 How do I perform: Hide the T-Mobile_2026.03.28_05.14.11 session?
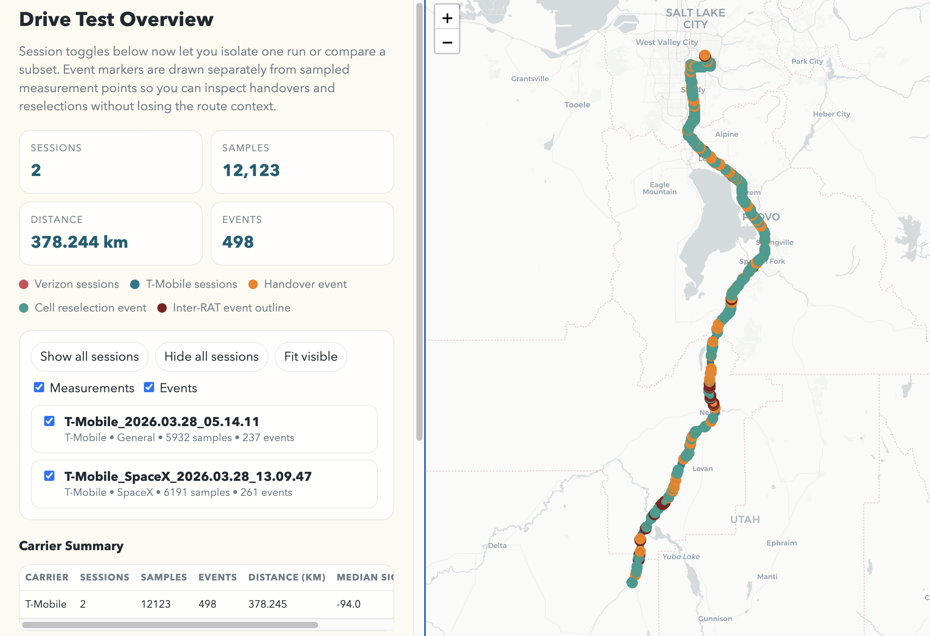49,421
